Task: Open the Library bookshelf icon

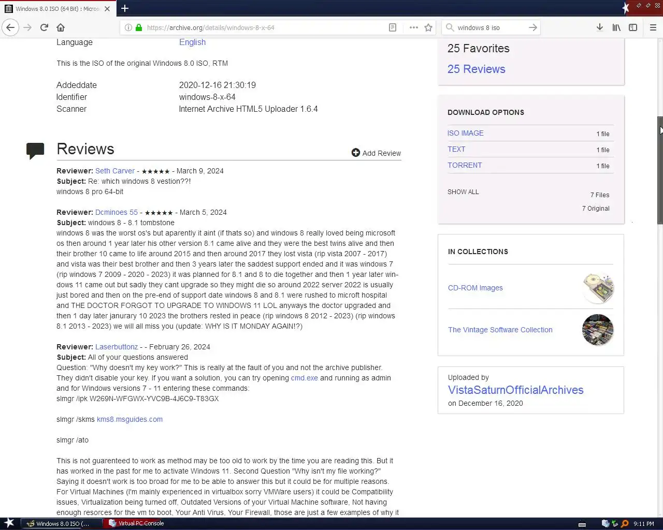Action: tap(616, 27)
